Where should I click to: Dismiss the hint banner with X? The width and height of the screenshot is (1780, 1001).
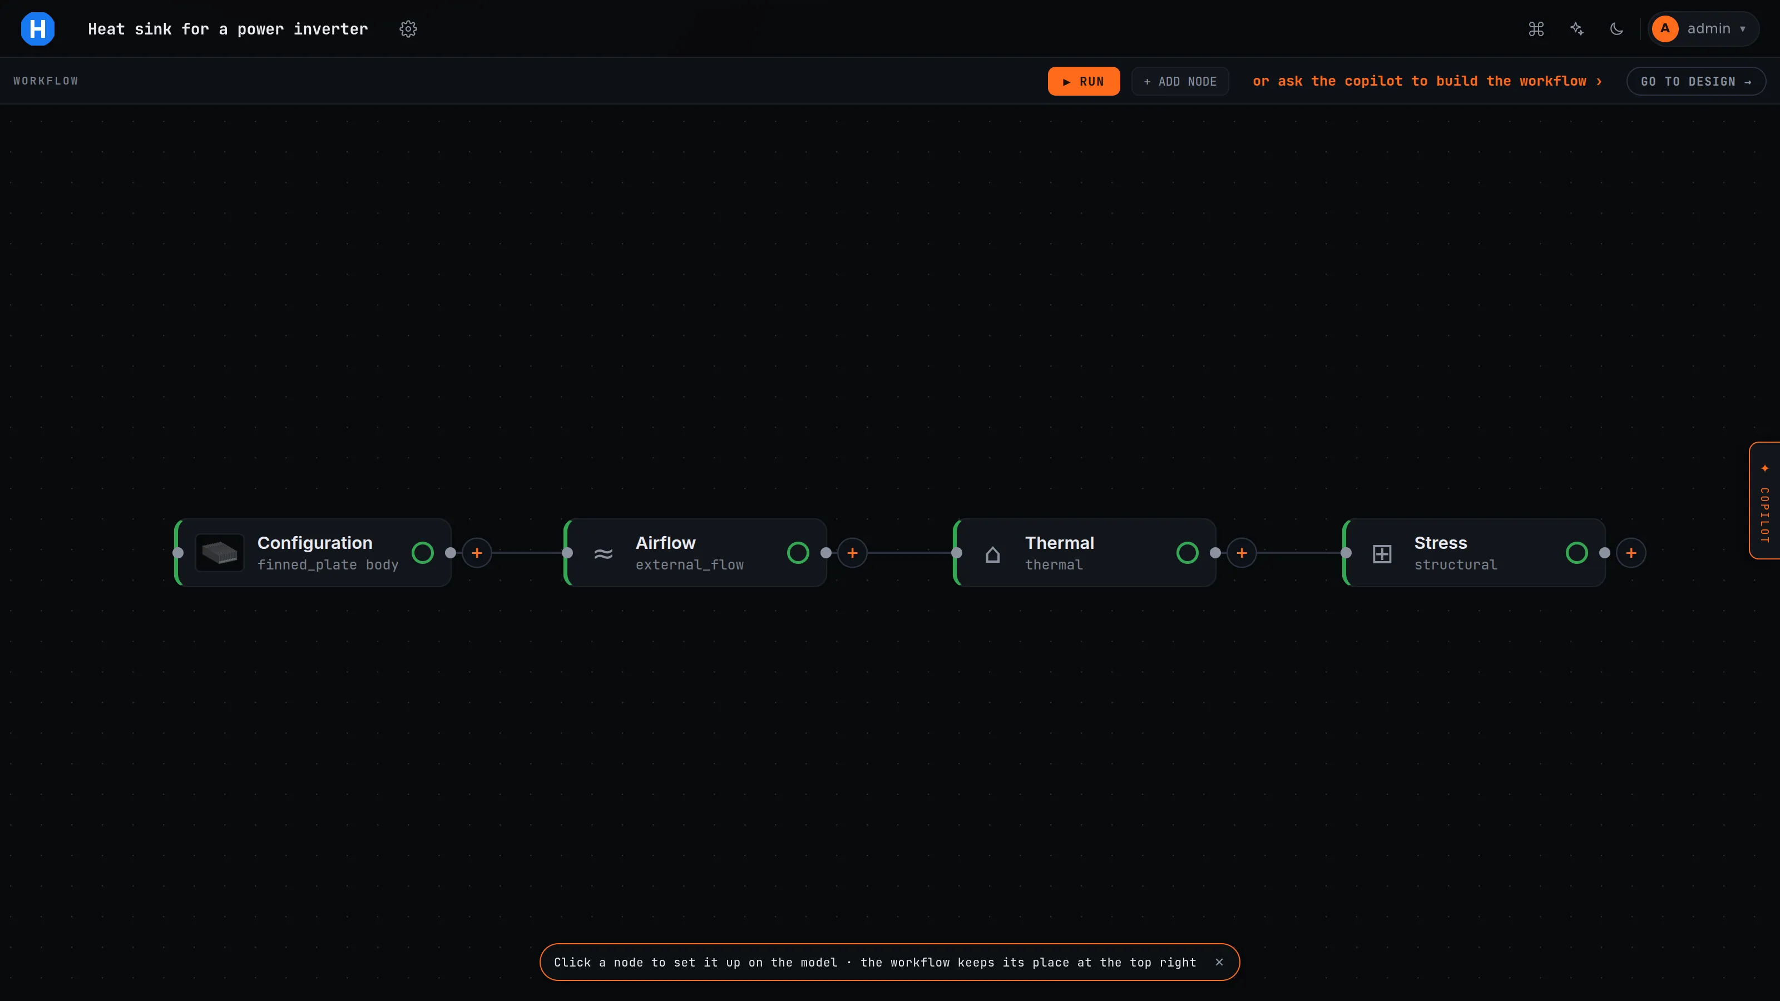point(1220,962)
